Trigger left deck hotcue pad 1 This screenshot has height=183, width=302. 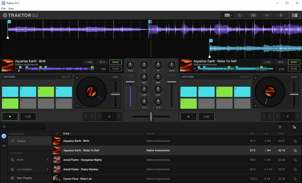pos(10,92)
